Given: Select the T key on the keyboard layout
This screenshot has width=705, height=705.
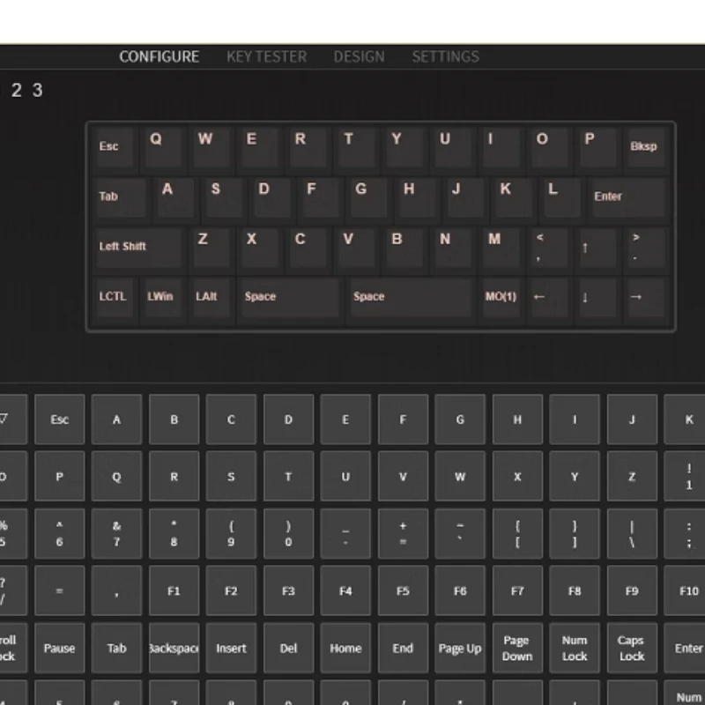Looking at the screenshot, I should pyautogui.click(x=356, y=147).
